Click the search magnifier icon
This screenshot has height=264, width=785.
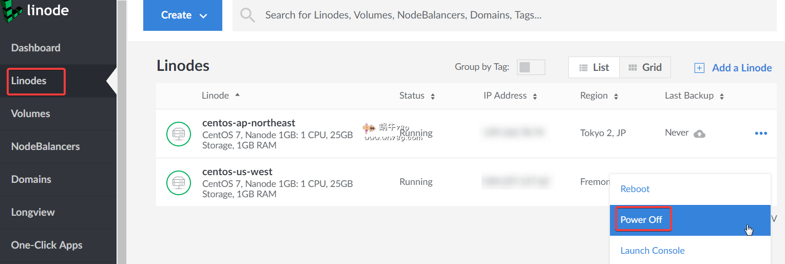pos(247,15)
